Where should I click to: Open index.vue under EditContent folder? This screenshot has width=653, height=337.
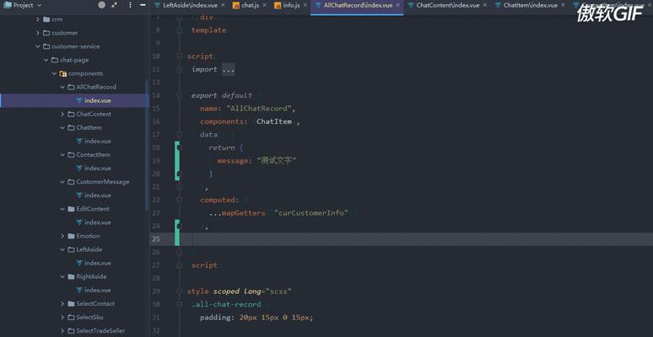(98, 222)
